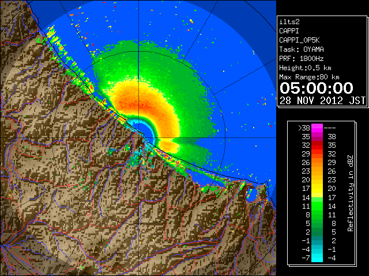Click the teal -1 dBZ legend swatch
Screen dimensions: 369x276
tap(317, 240)
